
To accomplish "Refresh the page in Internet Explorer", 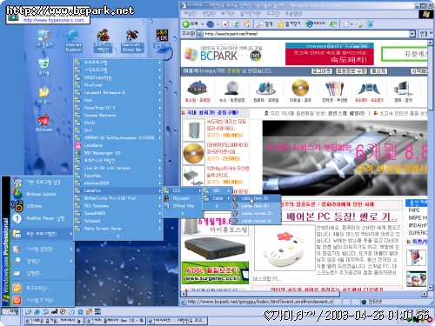I will point(236,24).
